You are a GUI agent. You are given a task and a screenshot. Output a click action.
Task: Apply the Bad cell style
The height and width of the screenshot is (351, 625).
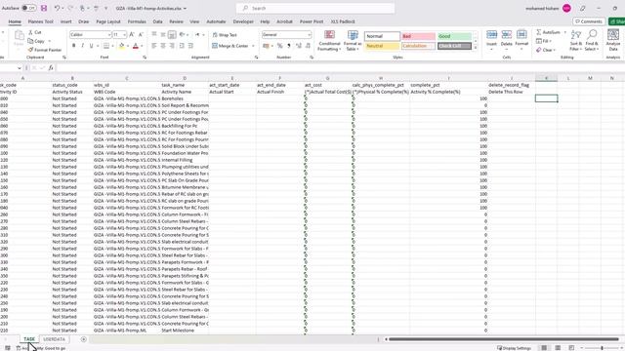point(418,36)
